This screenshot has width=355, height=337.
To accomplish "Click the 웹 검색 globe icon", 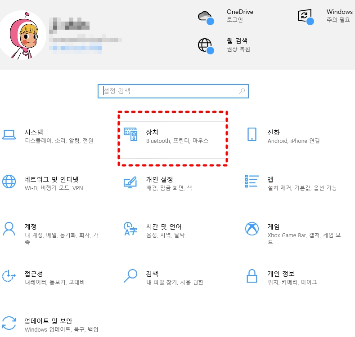I will 206,46.
